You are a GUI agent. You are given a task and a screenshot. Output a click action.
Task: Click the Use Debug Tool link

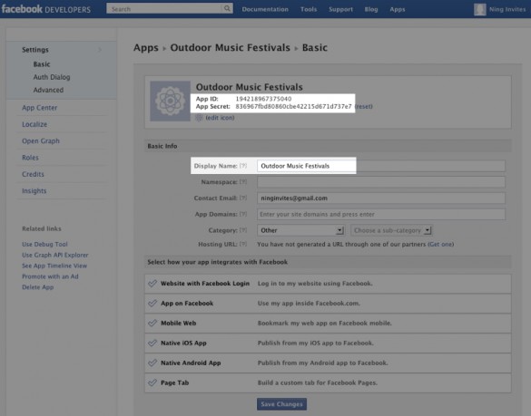[x=44, y=244]
